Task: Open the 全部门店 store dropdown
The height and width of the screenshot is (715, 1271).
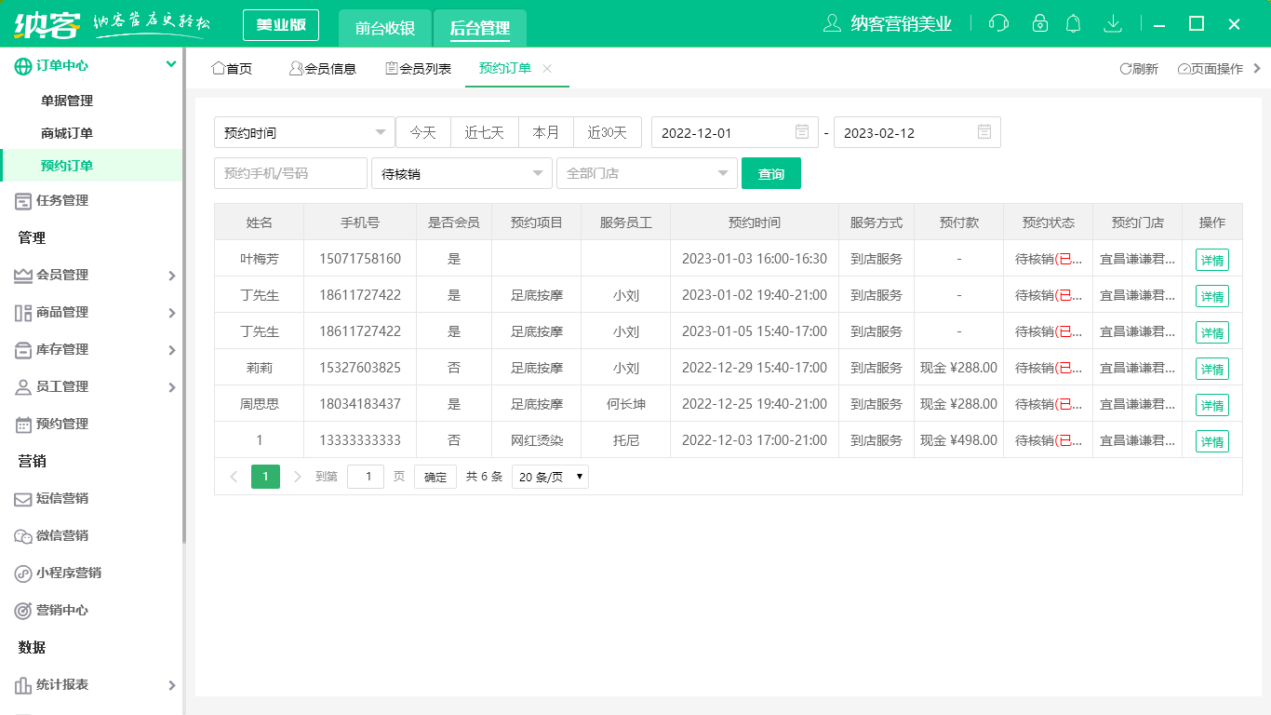Action: pos(647,173)
